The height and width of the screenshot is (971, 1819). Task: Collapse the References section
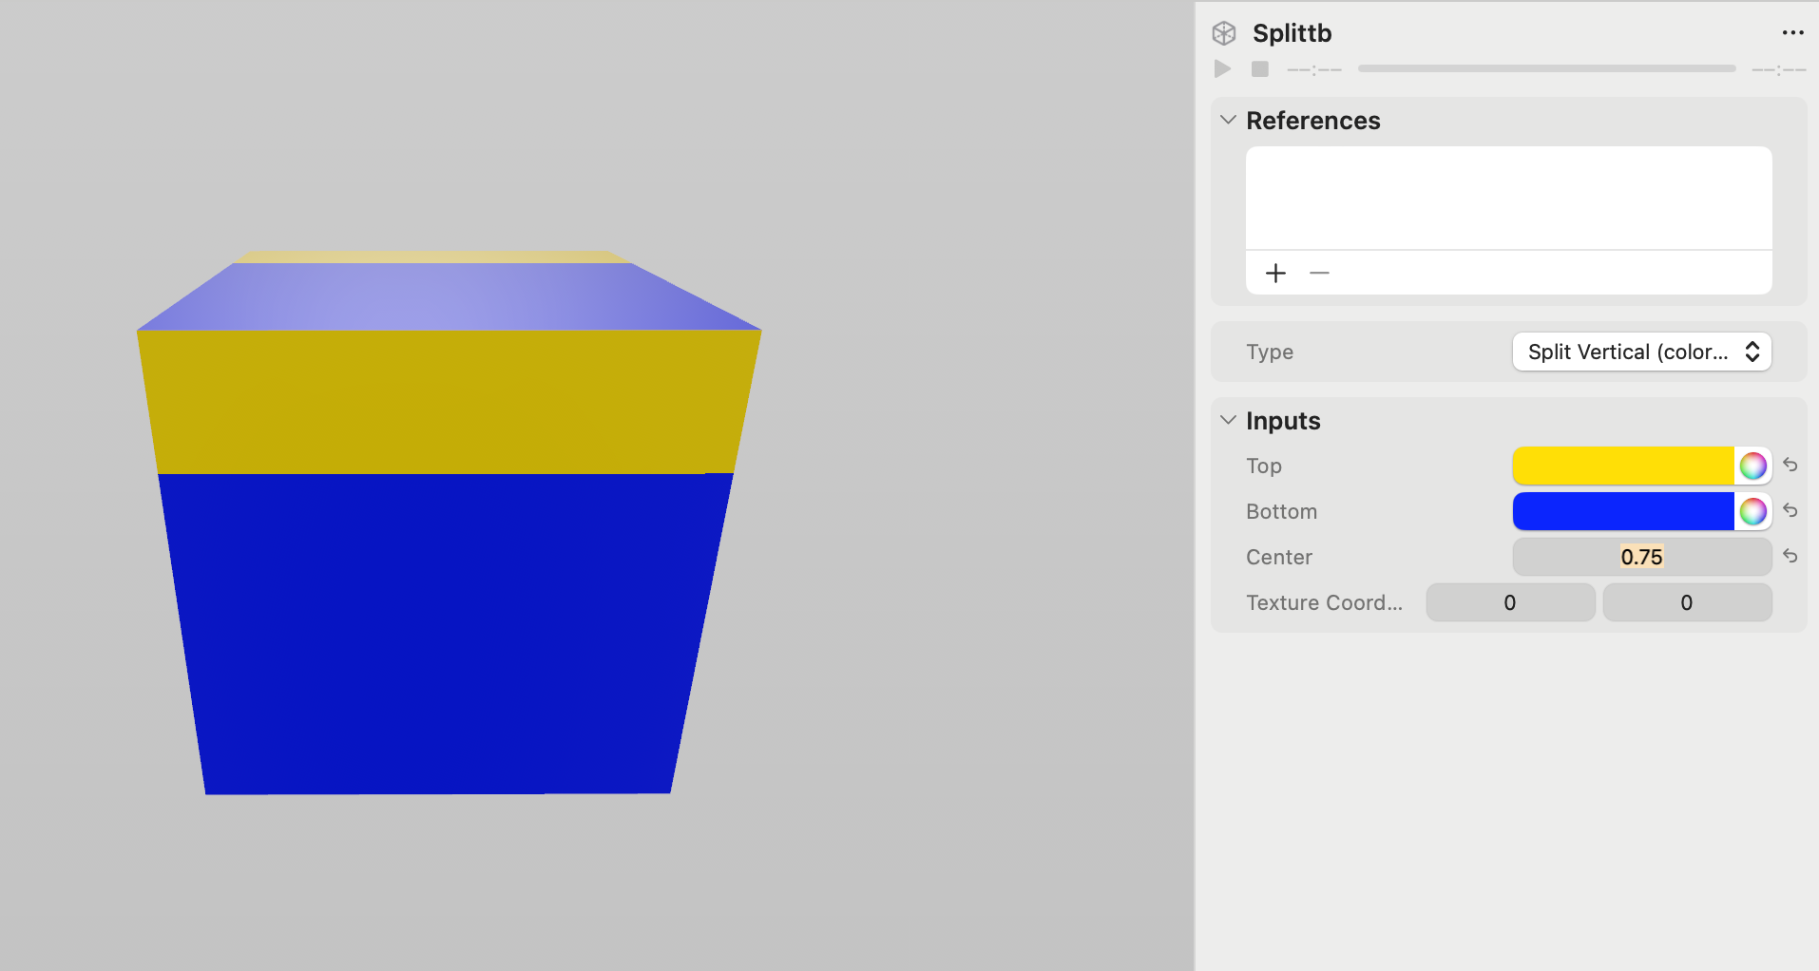click(x=1228, y=120)
